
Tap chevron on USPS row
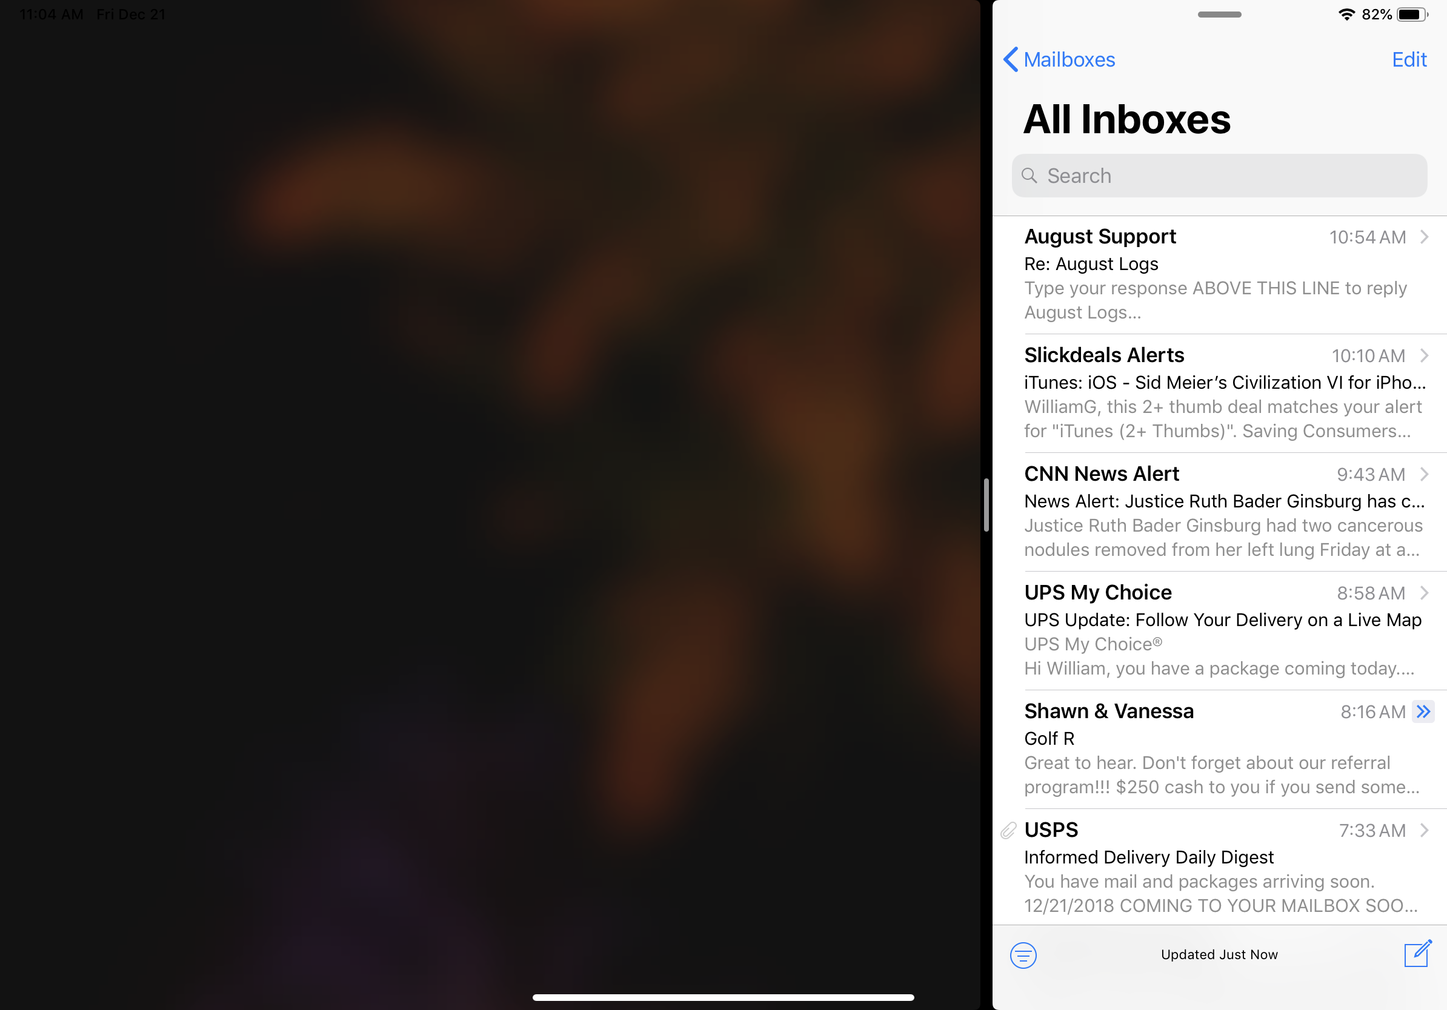1424,830
